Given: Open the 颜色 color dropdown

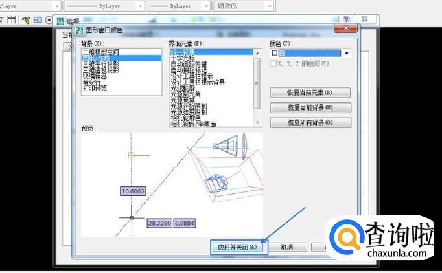Looking at the screenshot, I should coord(347,53).
